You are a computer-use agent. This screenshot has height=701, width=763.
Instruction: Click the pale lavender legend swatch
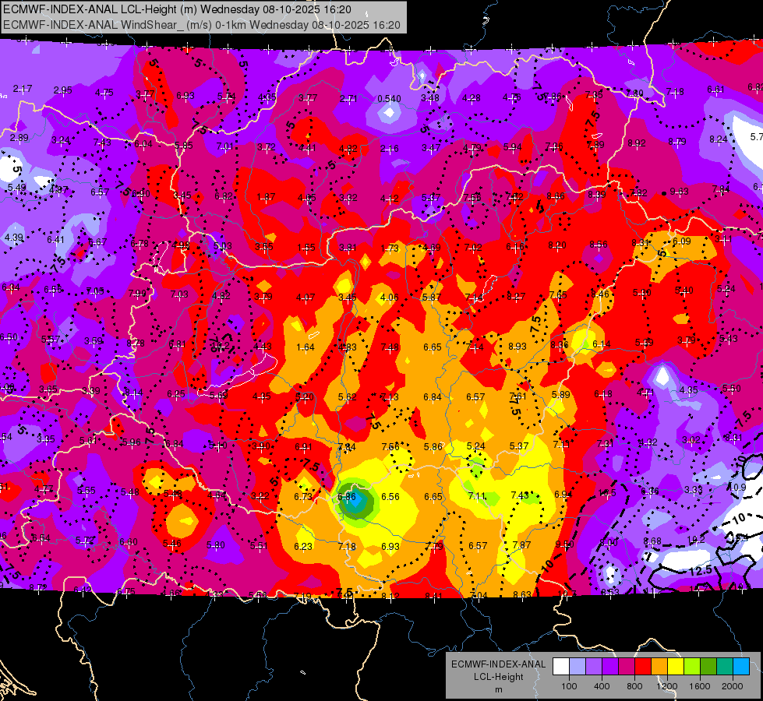point(578,667)
